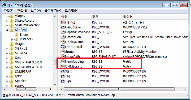Click the sisagp folder icon

click(x=12, y=44)
